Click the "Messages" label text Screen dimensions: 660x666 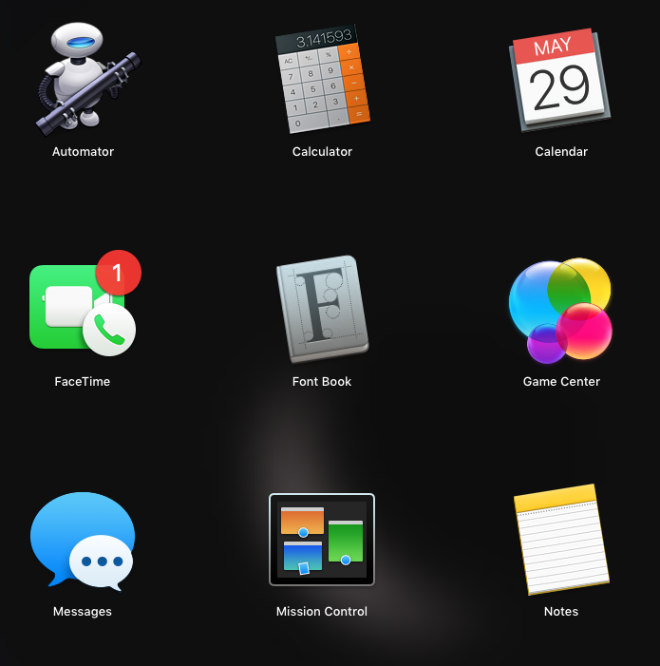click(83, 612)
